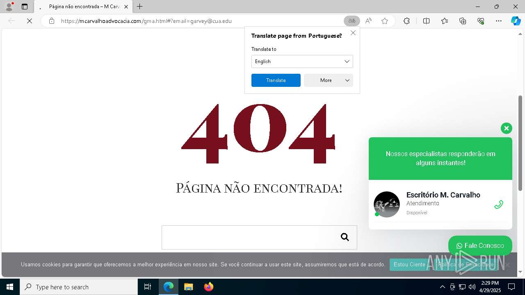The image size is (525, 295).
Task: Open Browser essentials icon
Action: click(x=481, y=21)
